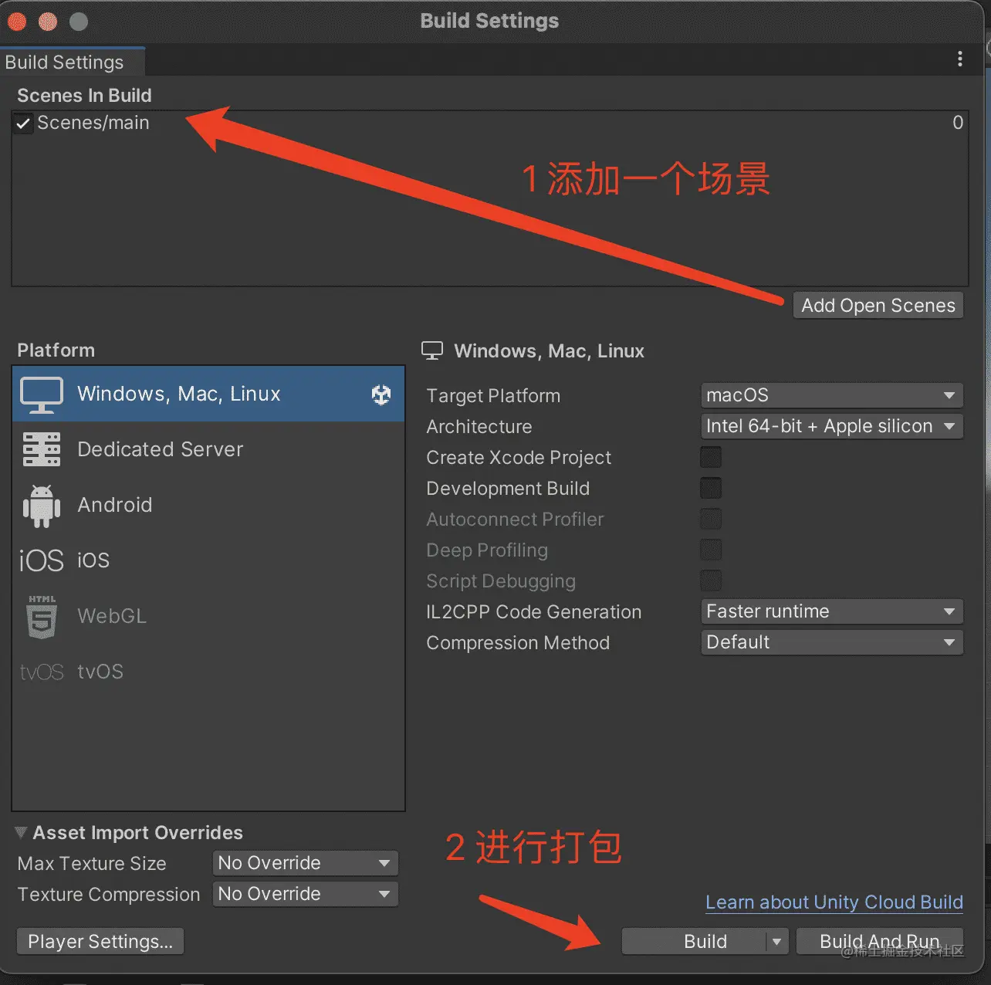
Task: Select tvOS platform
Action: [x=208, y=672]
